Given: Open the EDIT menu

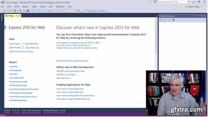Looking at the screenshot, I should point(9,7).
